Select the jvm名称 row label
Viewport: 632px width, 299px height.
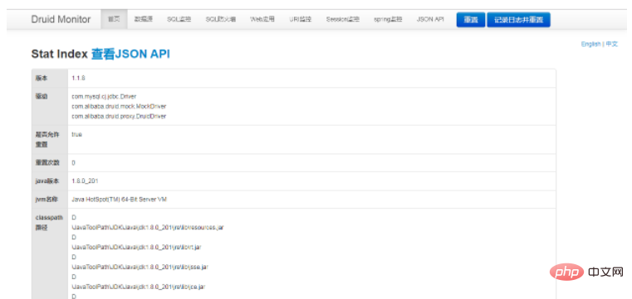(x=47, y=200)
